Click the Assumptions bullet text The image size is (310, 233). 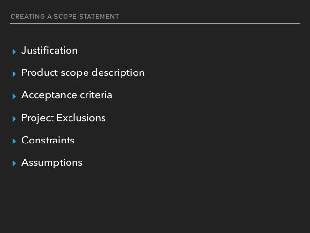click(x=52, y=162)
